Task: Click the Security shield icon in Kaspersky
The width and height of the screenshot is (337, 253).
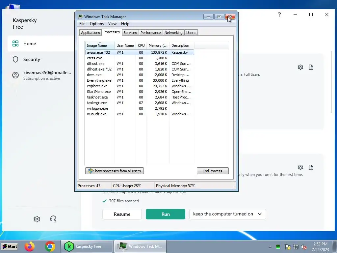Action: coord(15,59)
